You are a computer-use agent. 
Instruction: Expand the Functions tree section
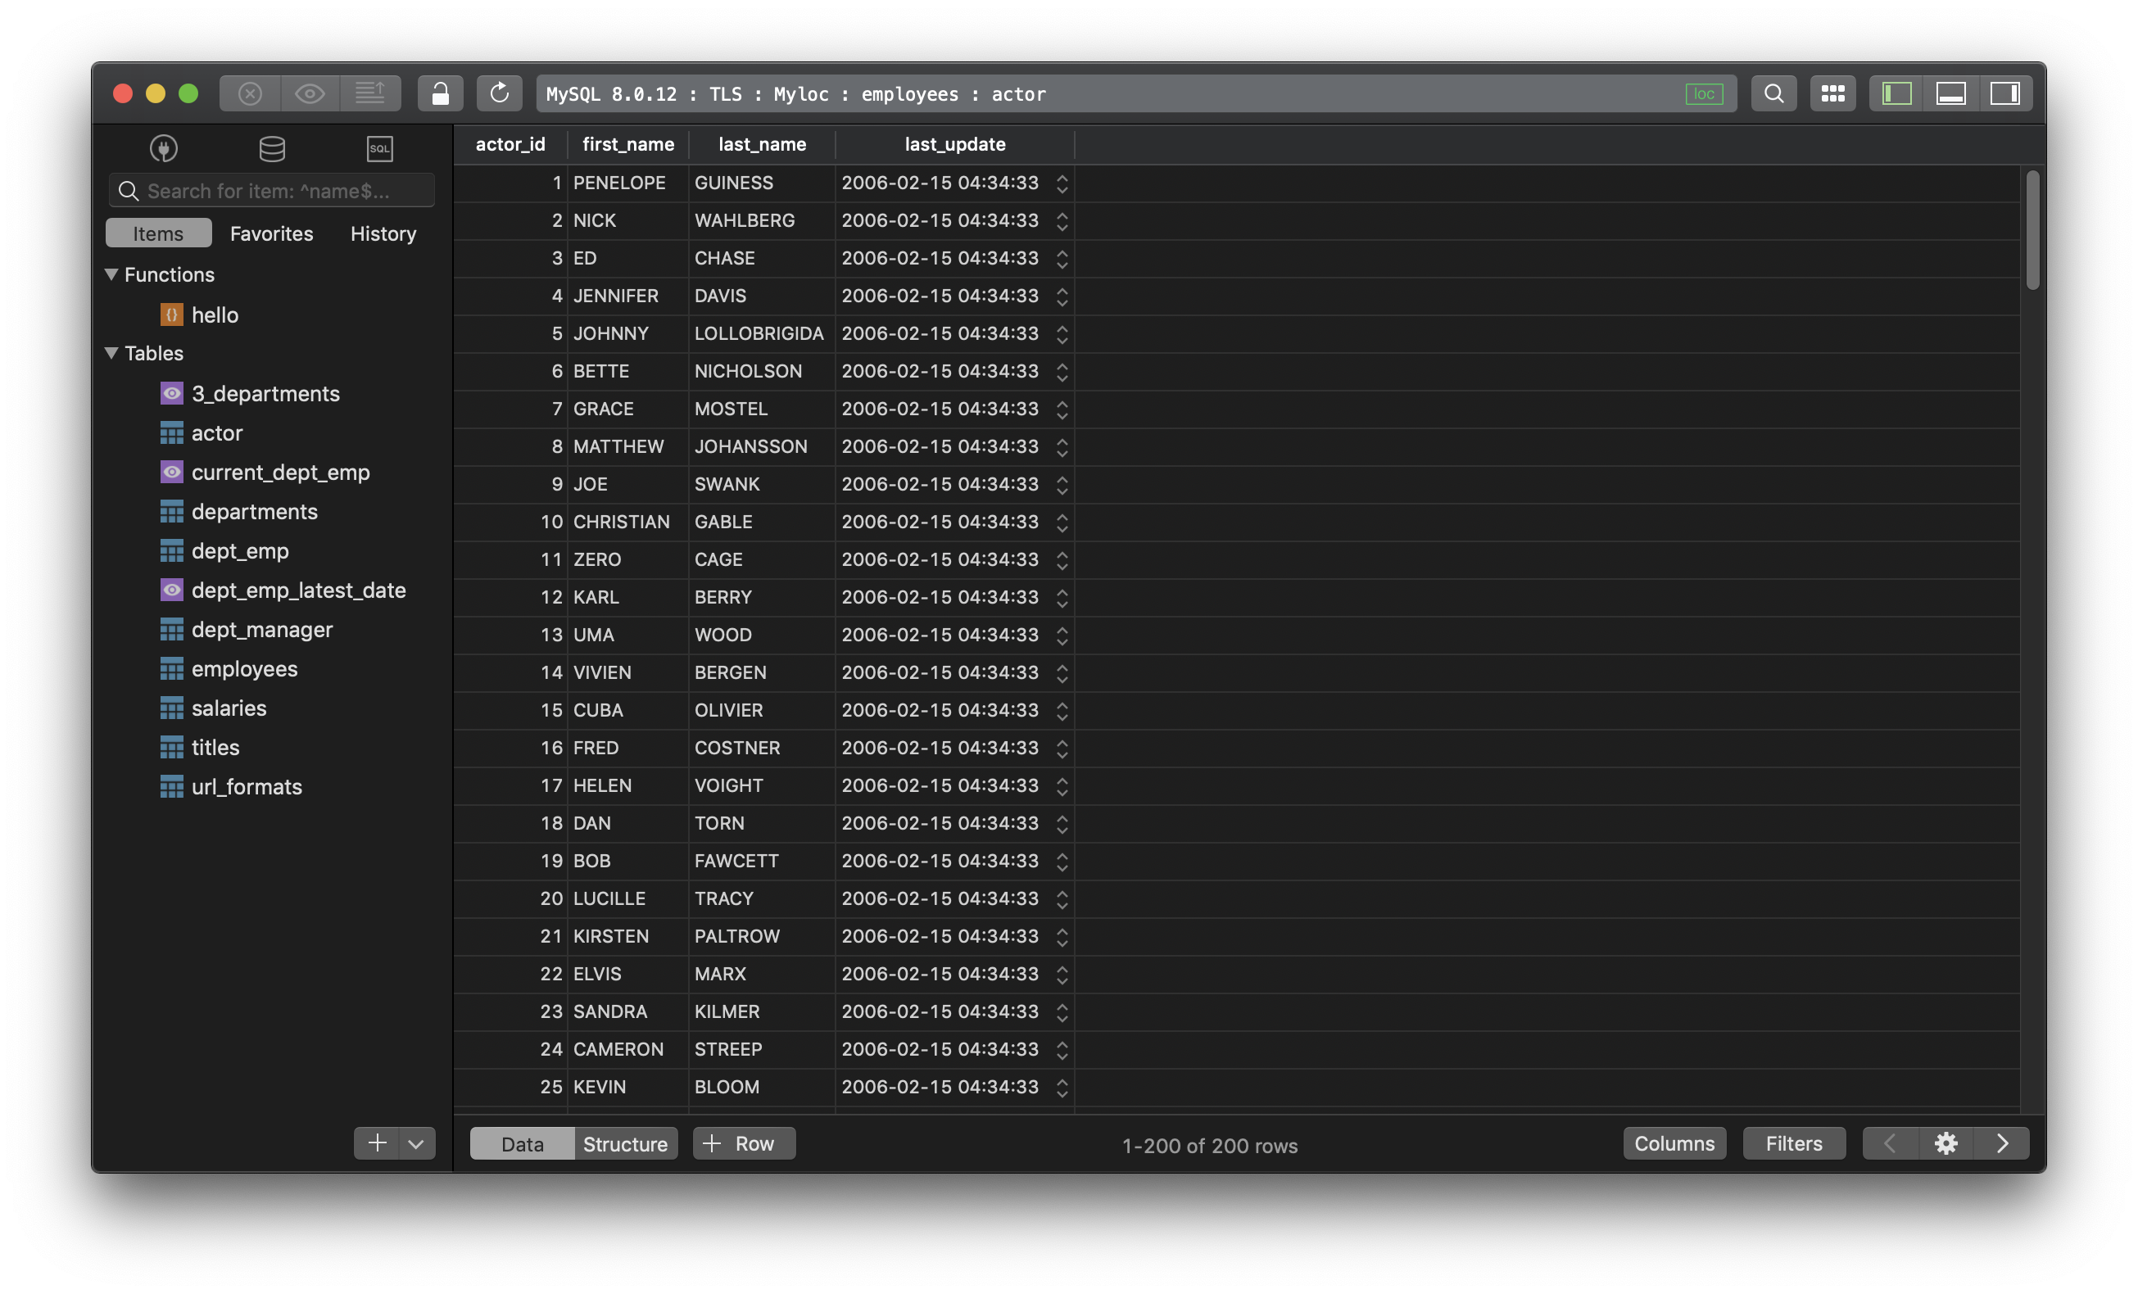pos(108,274)
